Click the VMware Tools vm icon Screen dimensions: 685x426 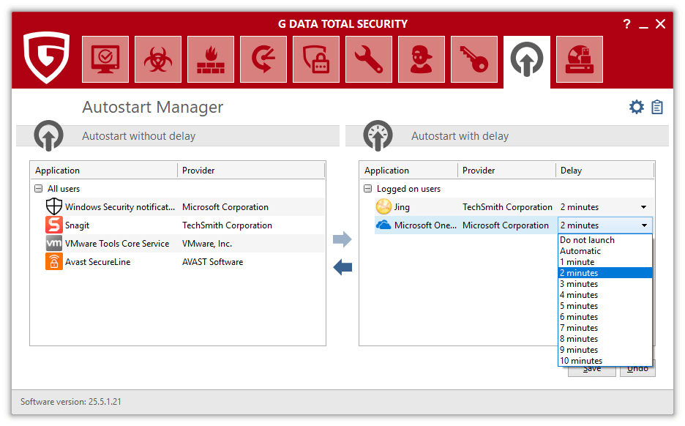(53, 243)
